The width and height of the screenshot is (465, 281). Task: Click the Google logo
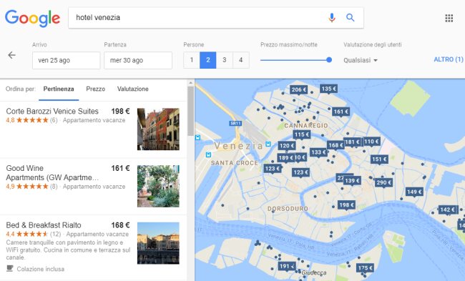[x=33, y=18]
